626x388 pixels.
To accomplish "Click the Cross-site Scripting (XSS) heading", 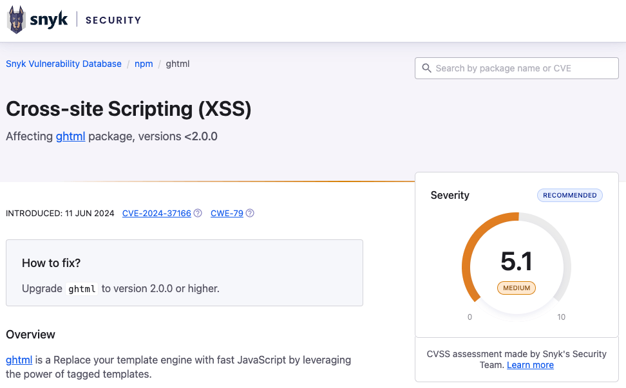I will 128,109.
